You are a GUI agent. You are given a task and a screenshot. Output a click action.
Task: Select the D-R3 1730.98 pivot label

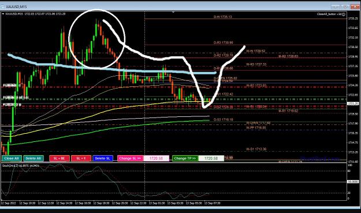[224, 43]
